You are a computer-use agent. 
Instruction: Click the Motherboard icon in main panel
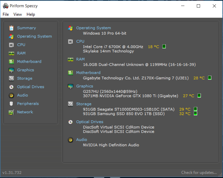(70, 73)
